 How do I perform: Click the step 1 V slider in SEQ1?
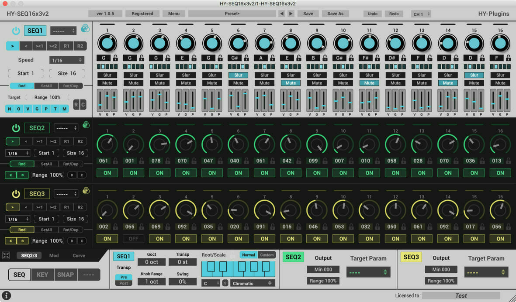100,100
